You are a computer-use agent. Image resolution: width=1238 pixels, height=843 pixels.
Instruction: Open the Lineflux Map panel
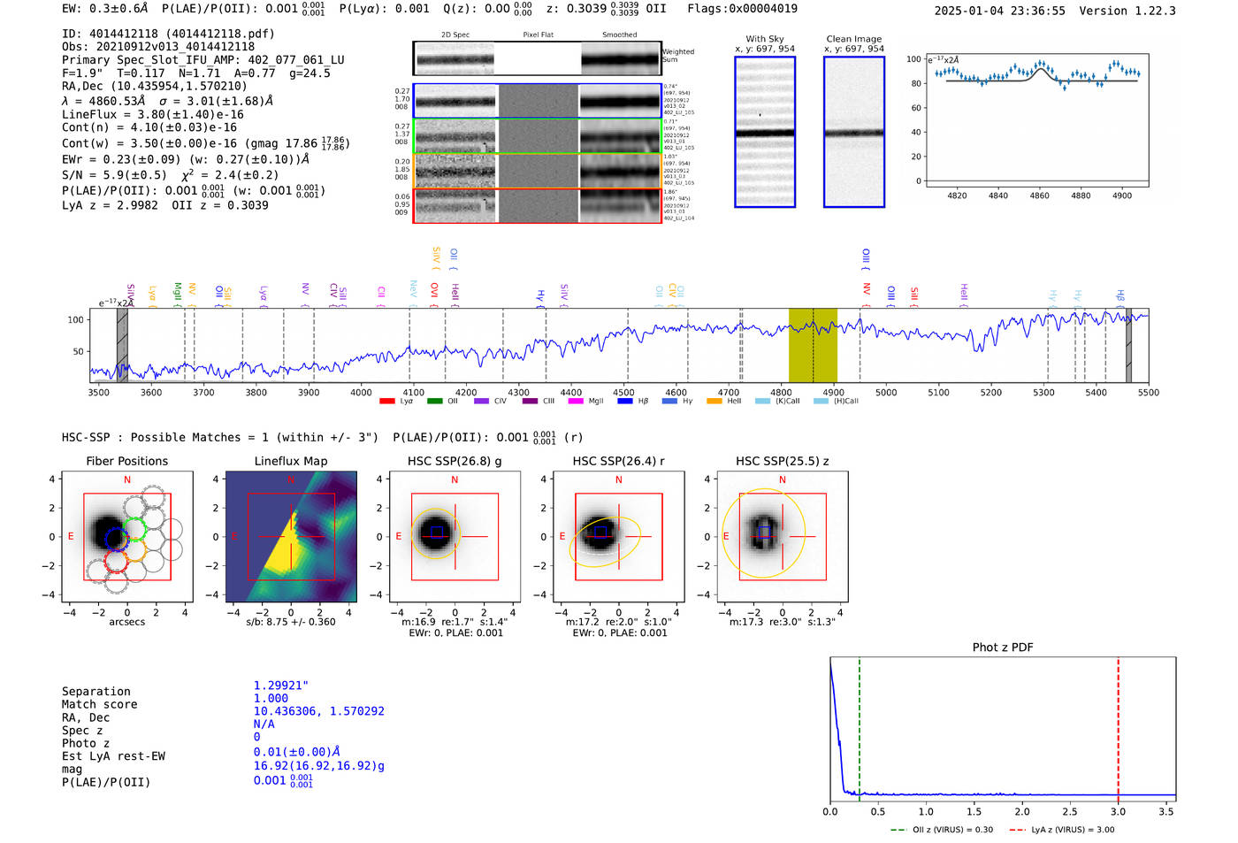point(291,537)
